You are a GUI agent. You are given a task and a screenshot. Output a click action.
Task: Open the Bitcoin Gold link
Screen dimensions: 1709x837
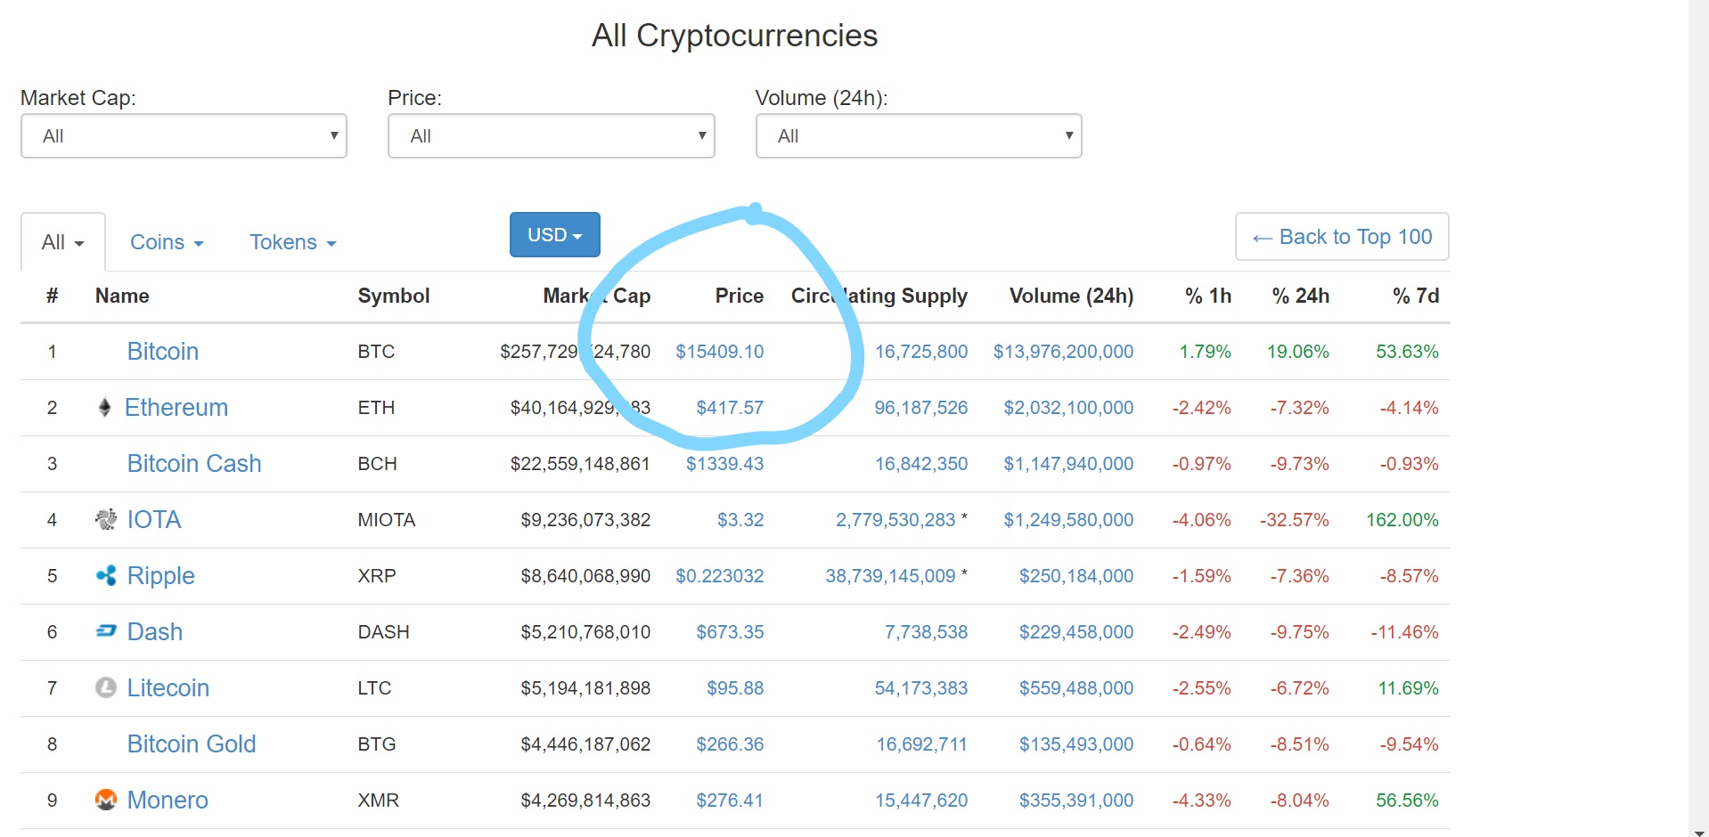(192, 744)
